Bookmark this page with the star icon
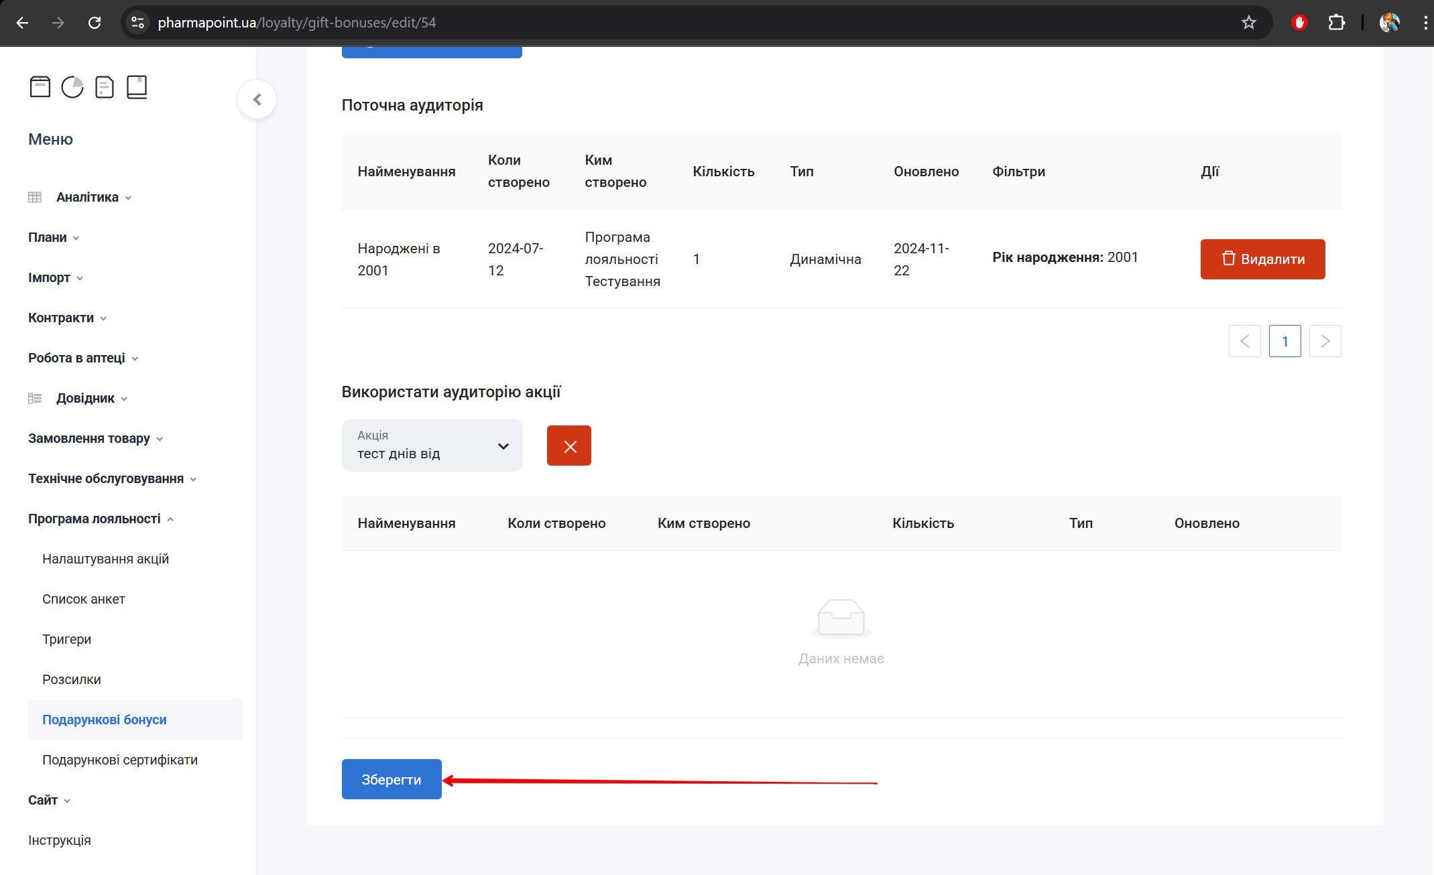Viewport: 1434px width, 875px height. (x=1248, y=23)
